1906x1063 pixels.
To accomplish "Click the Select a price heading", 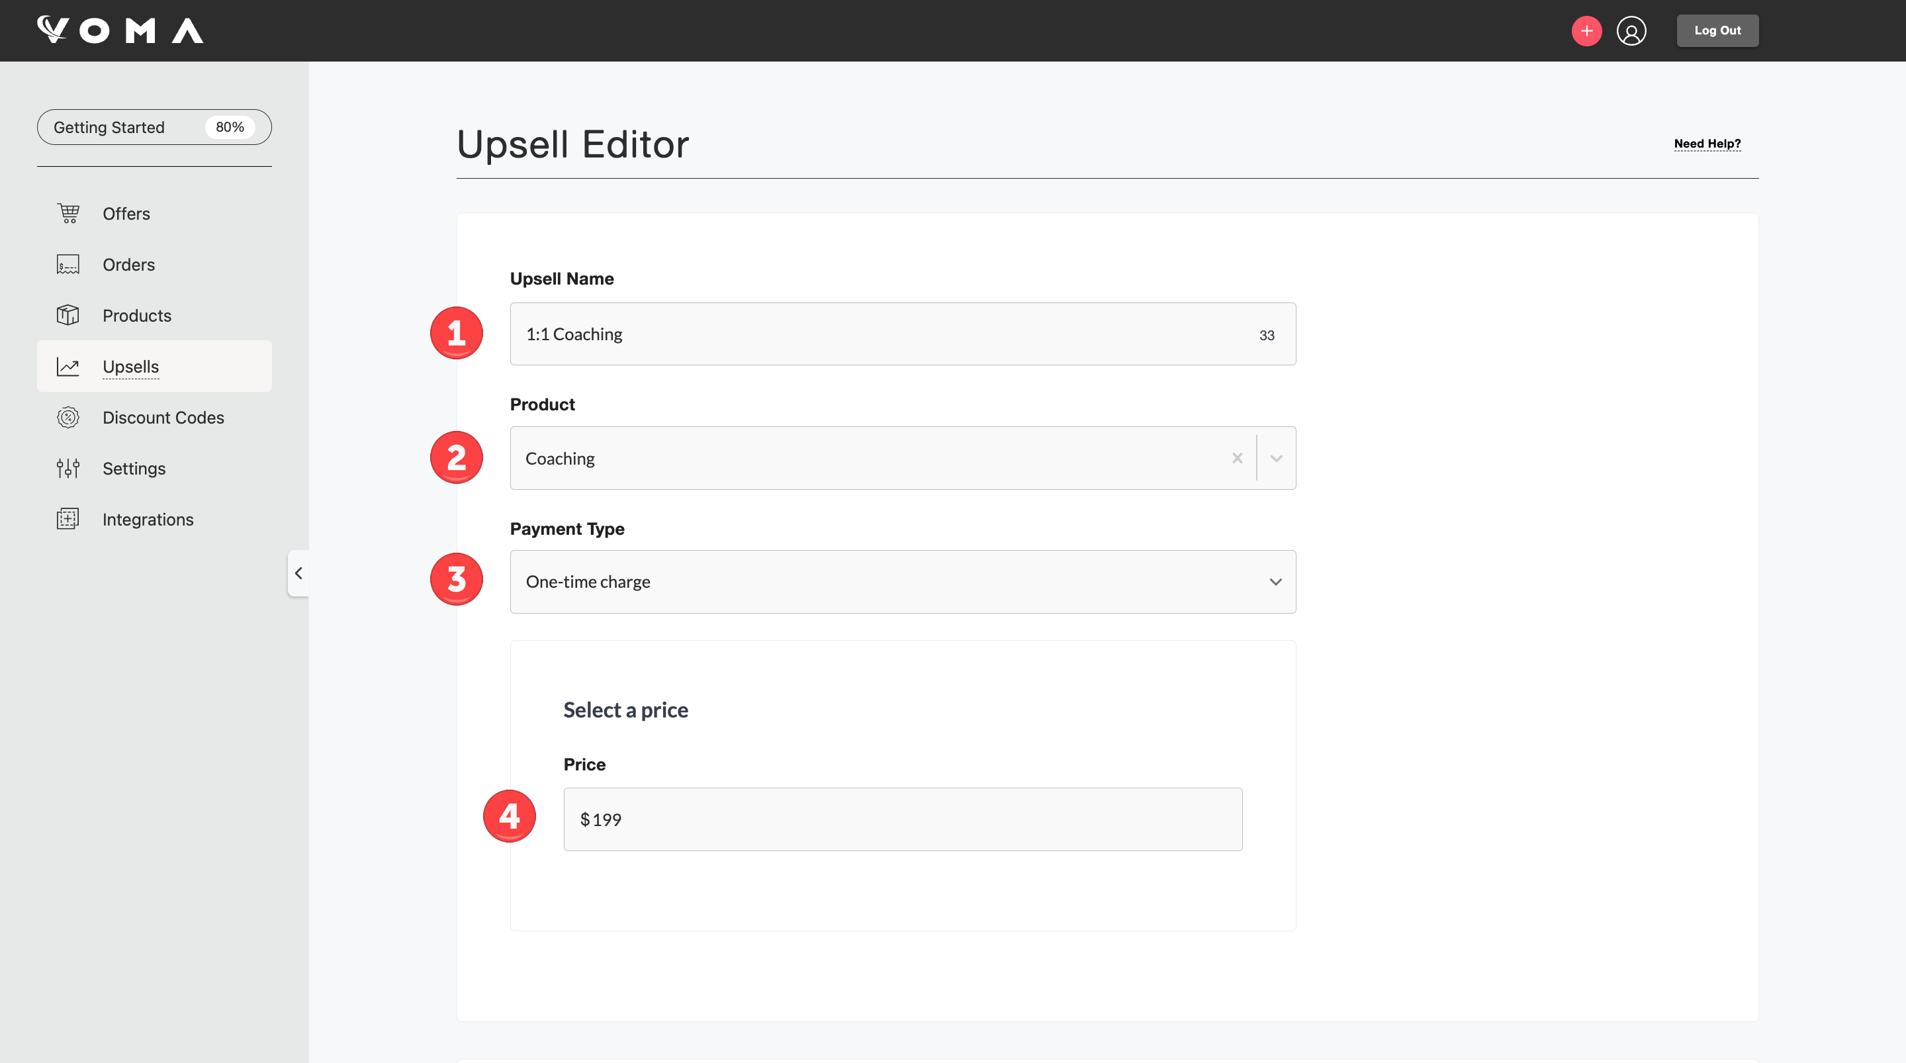I will tap(625, 710).
